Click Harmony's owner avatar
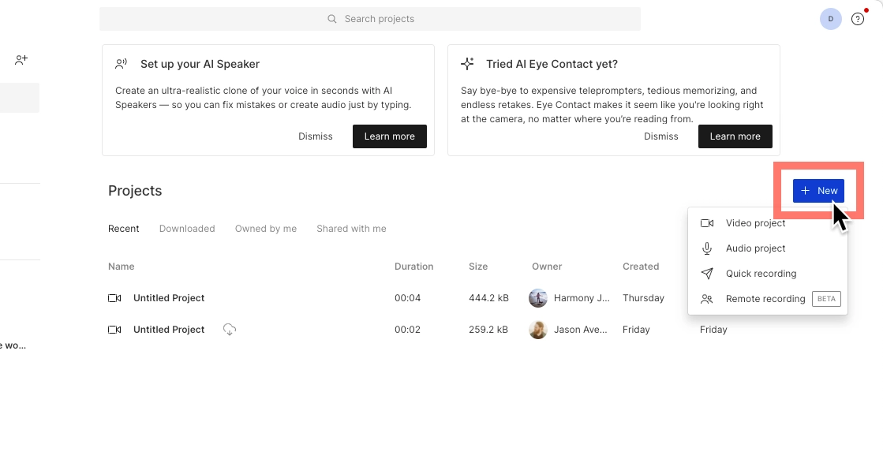Image resolution: width=883 pixels, height=459 pixels. [538, 298]
